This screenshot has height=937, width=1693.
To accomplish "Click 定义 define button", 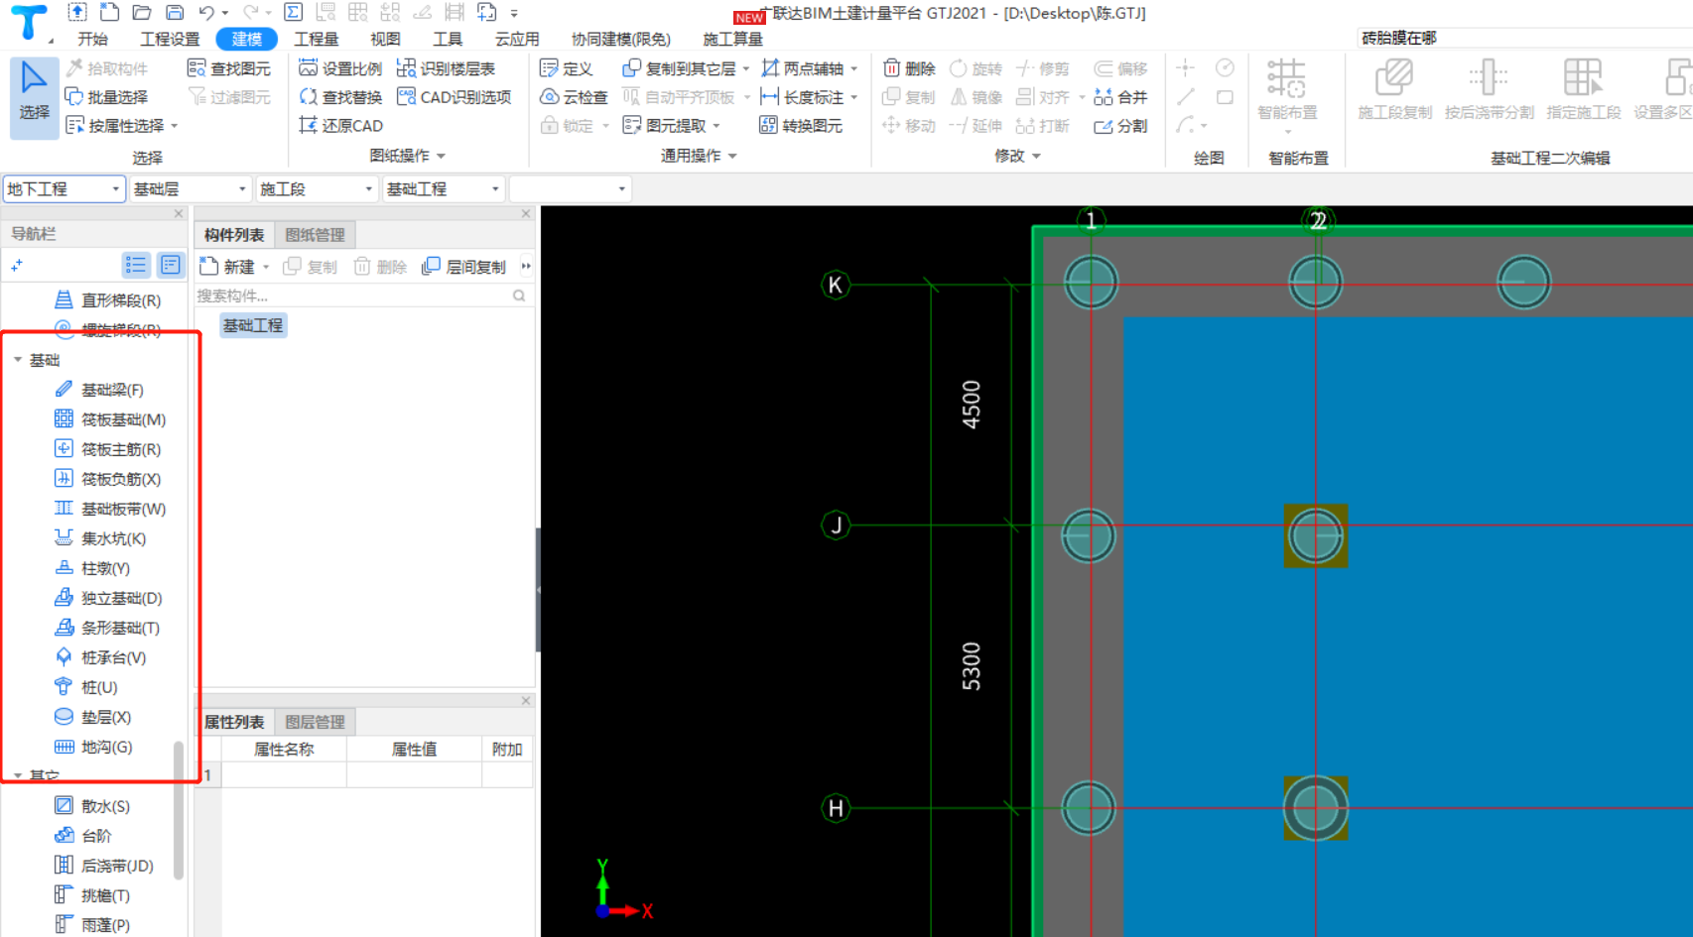I will 566,68.
